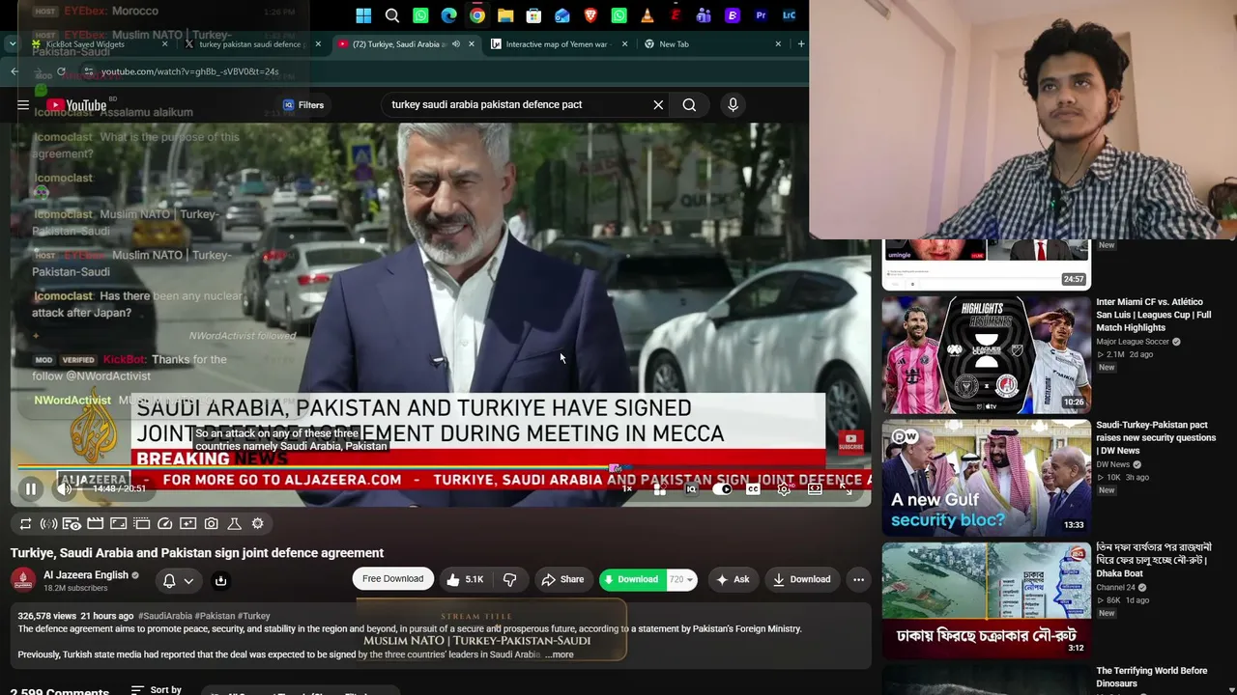Screen dimensions: 1237x695
Task: Switch to the Interactive map of Yemen war tab
Action: point(561,44)
